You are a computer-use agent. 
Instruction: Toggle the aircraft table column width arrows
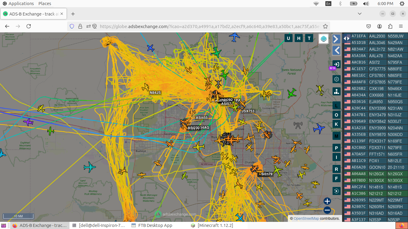pos(347,38)
